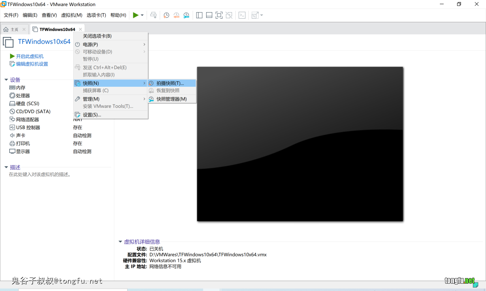Open snapshot manager from the toolbar
Viewport: 486px width, 291px height.
(186, 15)
